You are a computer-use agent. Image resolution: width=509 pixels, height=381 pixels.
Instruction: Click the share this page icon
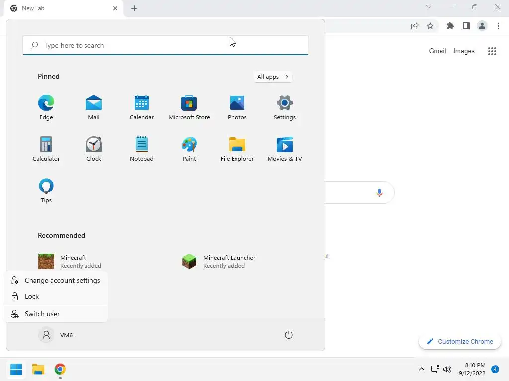click(x=415, y=26)
